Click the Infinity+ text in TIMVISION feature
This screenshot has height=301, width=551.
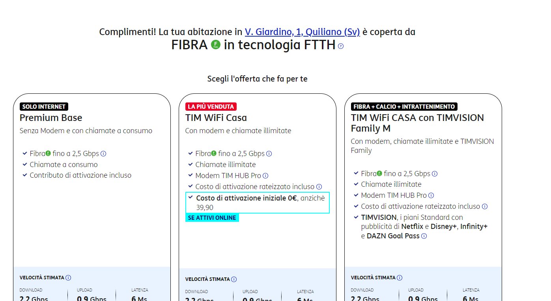pos(474,227)
